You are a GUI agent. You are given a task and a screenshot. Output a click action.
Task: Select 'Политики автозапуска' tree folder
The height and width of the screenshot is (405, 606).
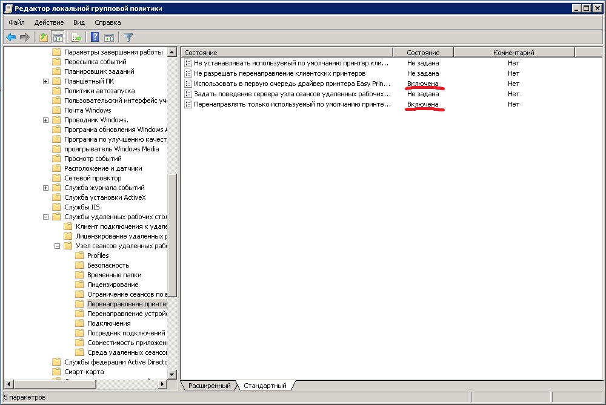99,91
